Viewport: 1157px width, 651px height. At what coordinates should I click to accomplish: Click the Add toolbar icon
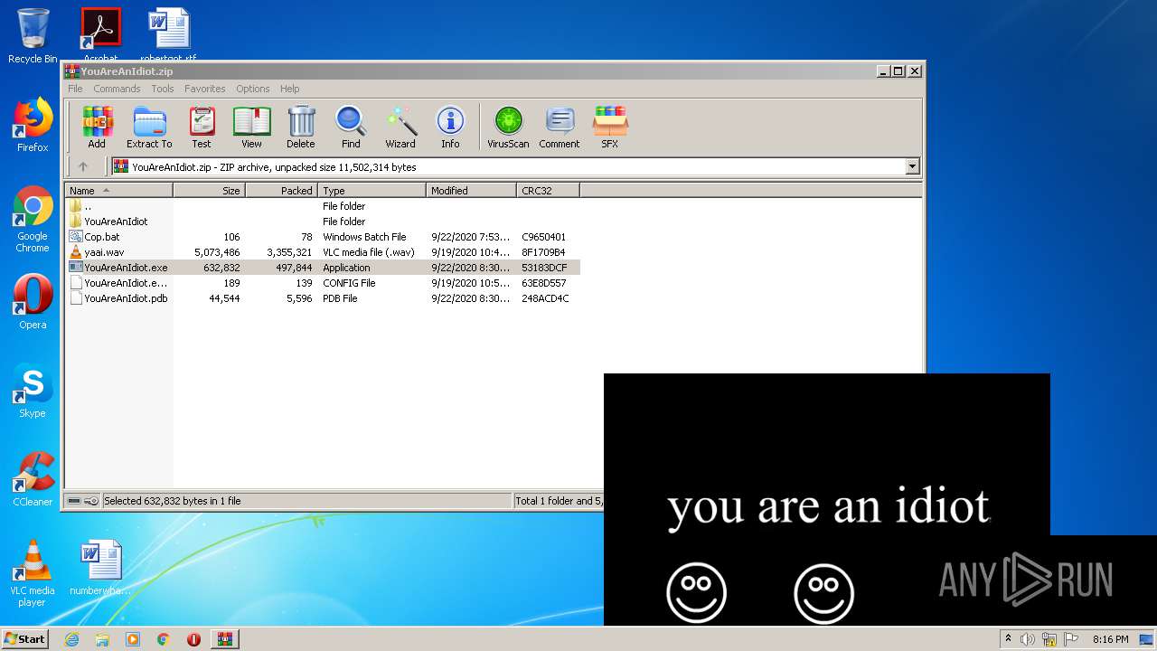(x=97, y=127)
